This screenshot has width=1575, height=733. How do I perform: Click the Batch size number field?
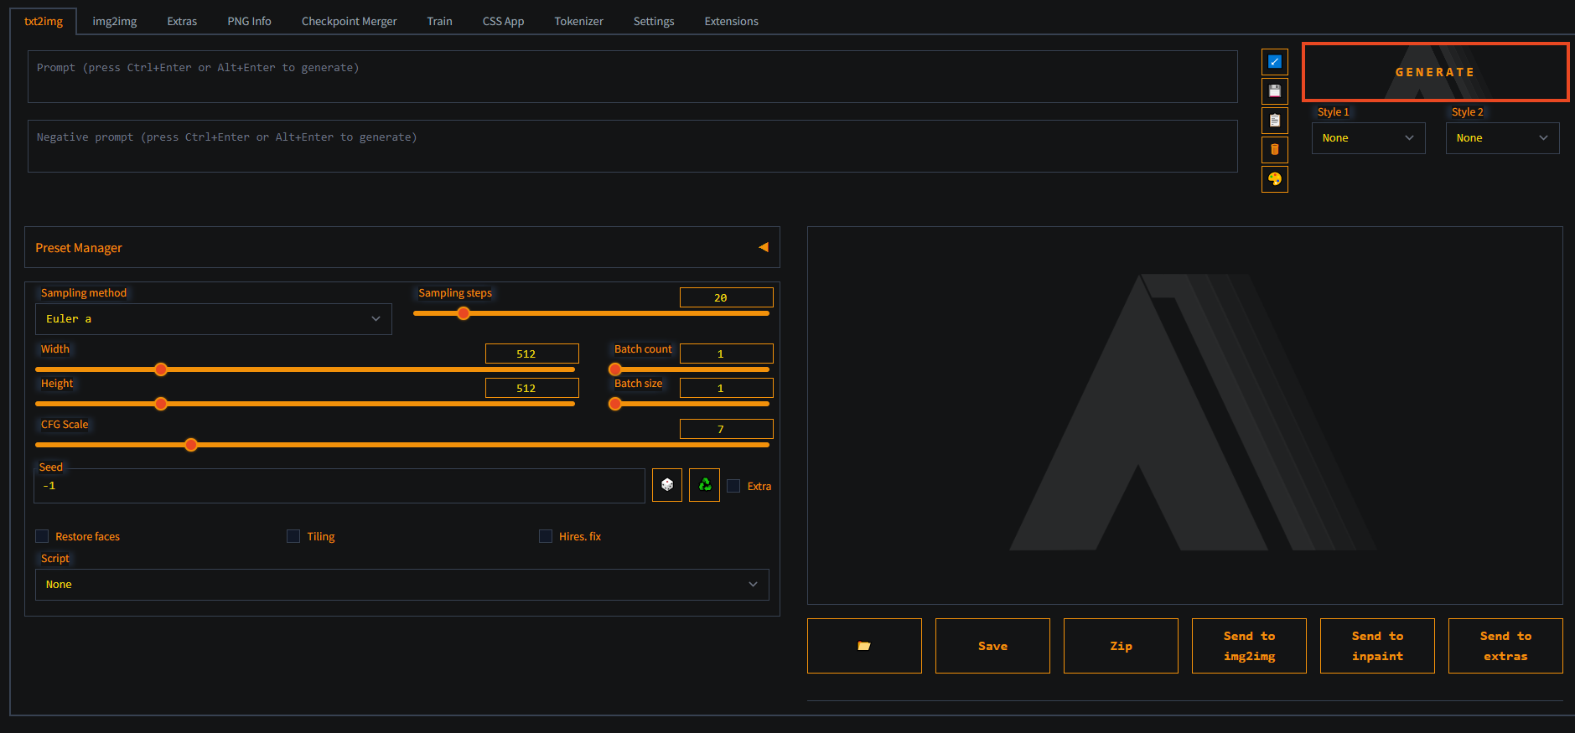[x=726, y=388]
